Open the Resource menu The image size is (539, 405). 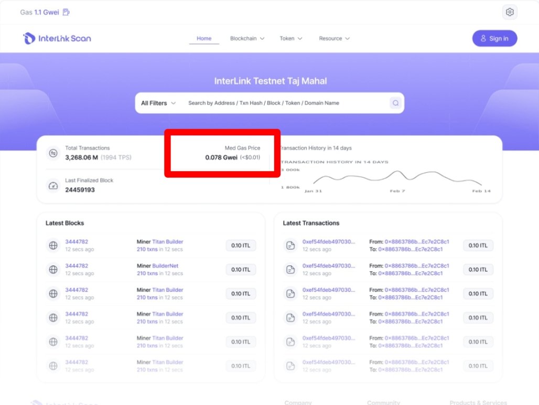tap(334, 38)
